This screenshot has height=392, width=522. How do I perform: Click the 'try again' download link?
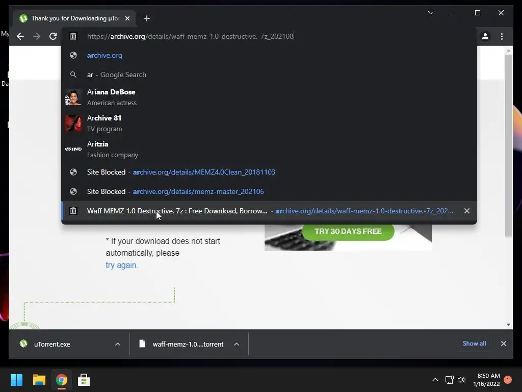point(121,265)
